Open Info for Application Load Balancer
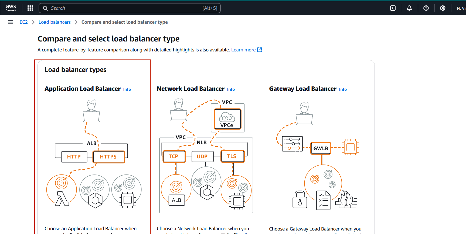 click(x=127, y=89)
